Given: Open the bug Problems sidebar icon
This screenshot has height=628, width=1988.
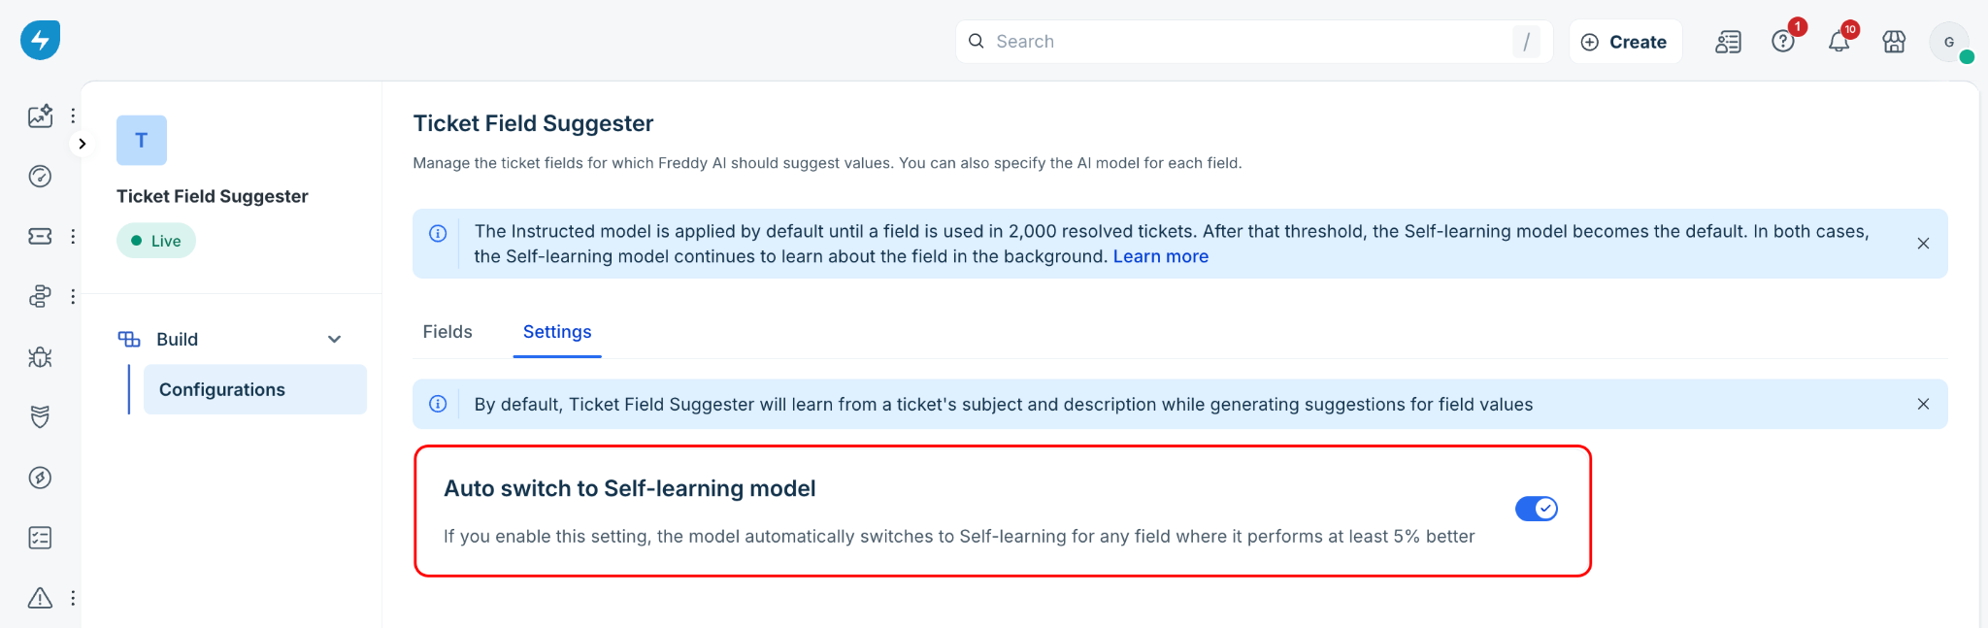Looking at the screenshot, I should coord(40,357).
